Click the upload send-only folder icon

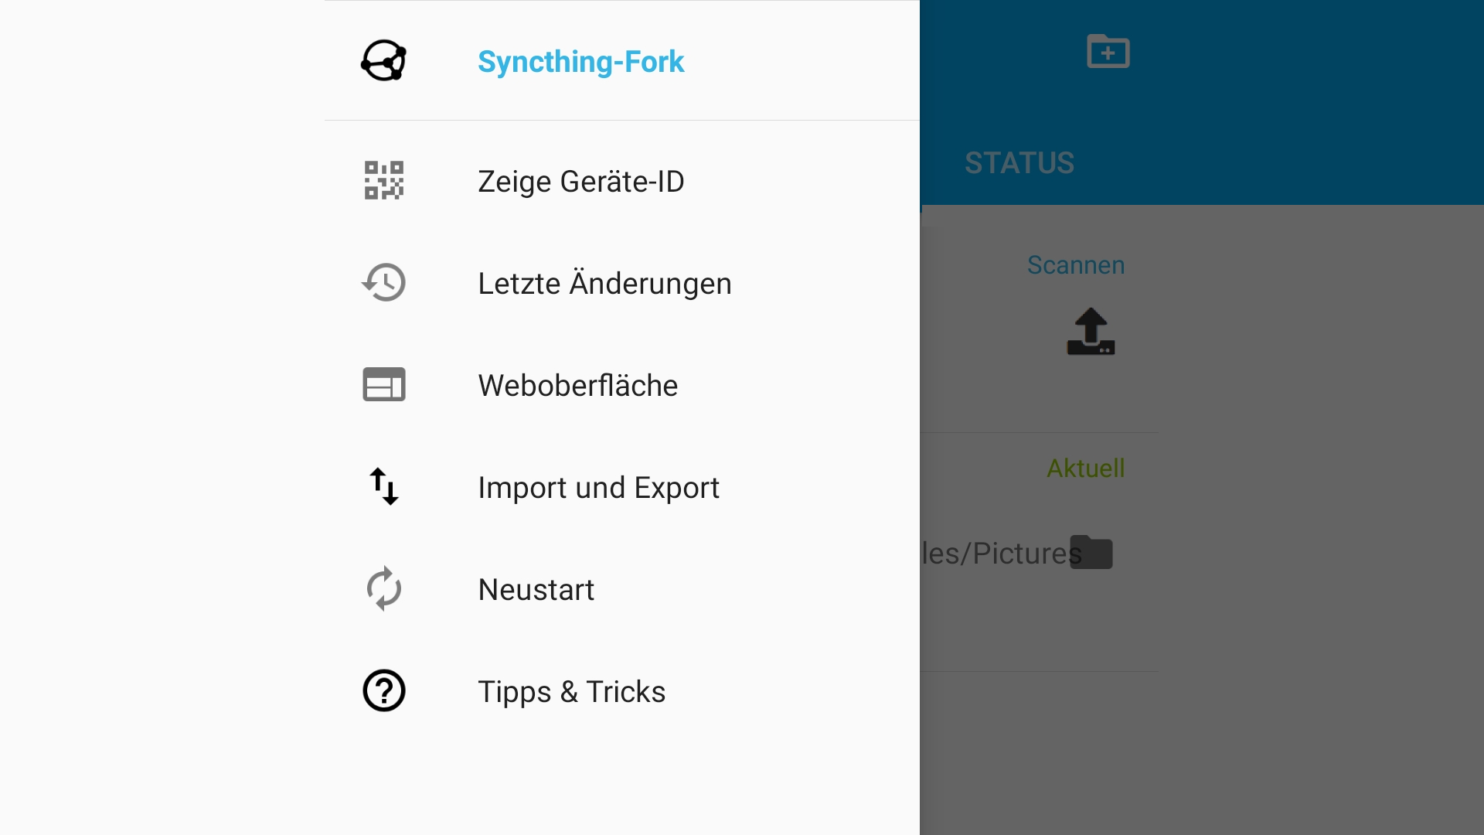[1091, 332]
